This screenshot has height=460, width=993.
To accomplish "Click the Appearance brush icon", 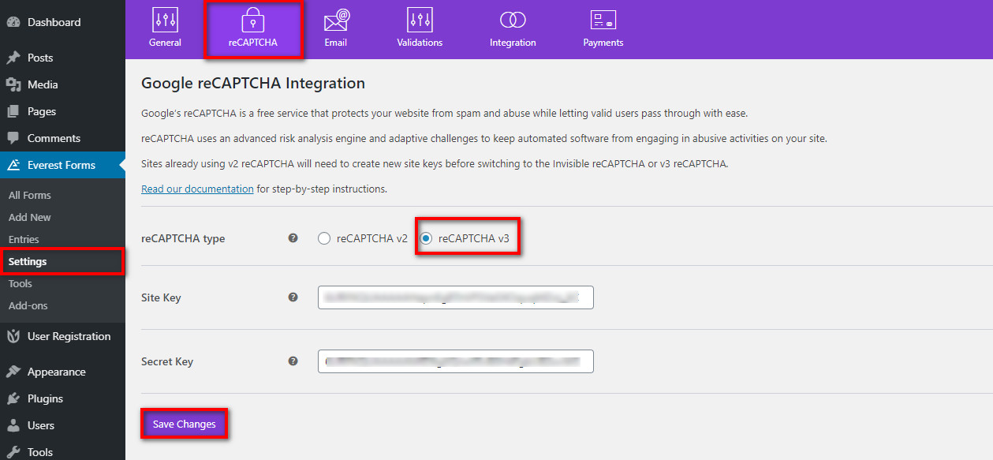I will 13,372.
